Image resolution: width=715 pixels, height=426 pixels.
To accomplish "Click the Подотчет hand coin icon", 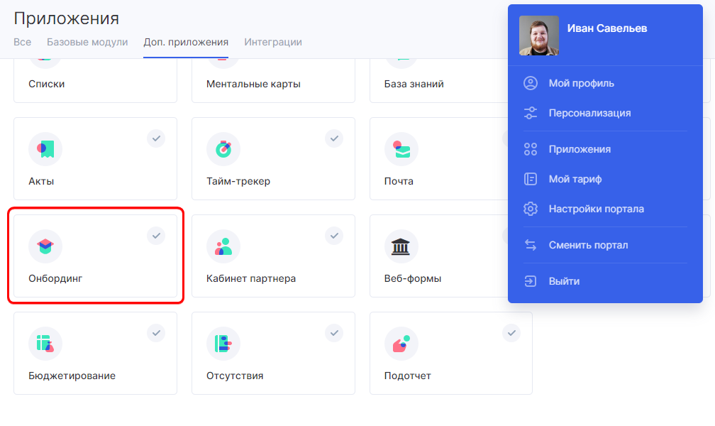I will (401, 344).
